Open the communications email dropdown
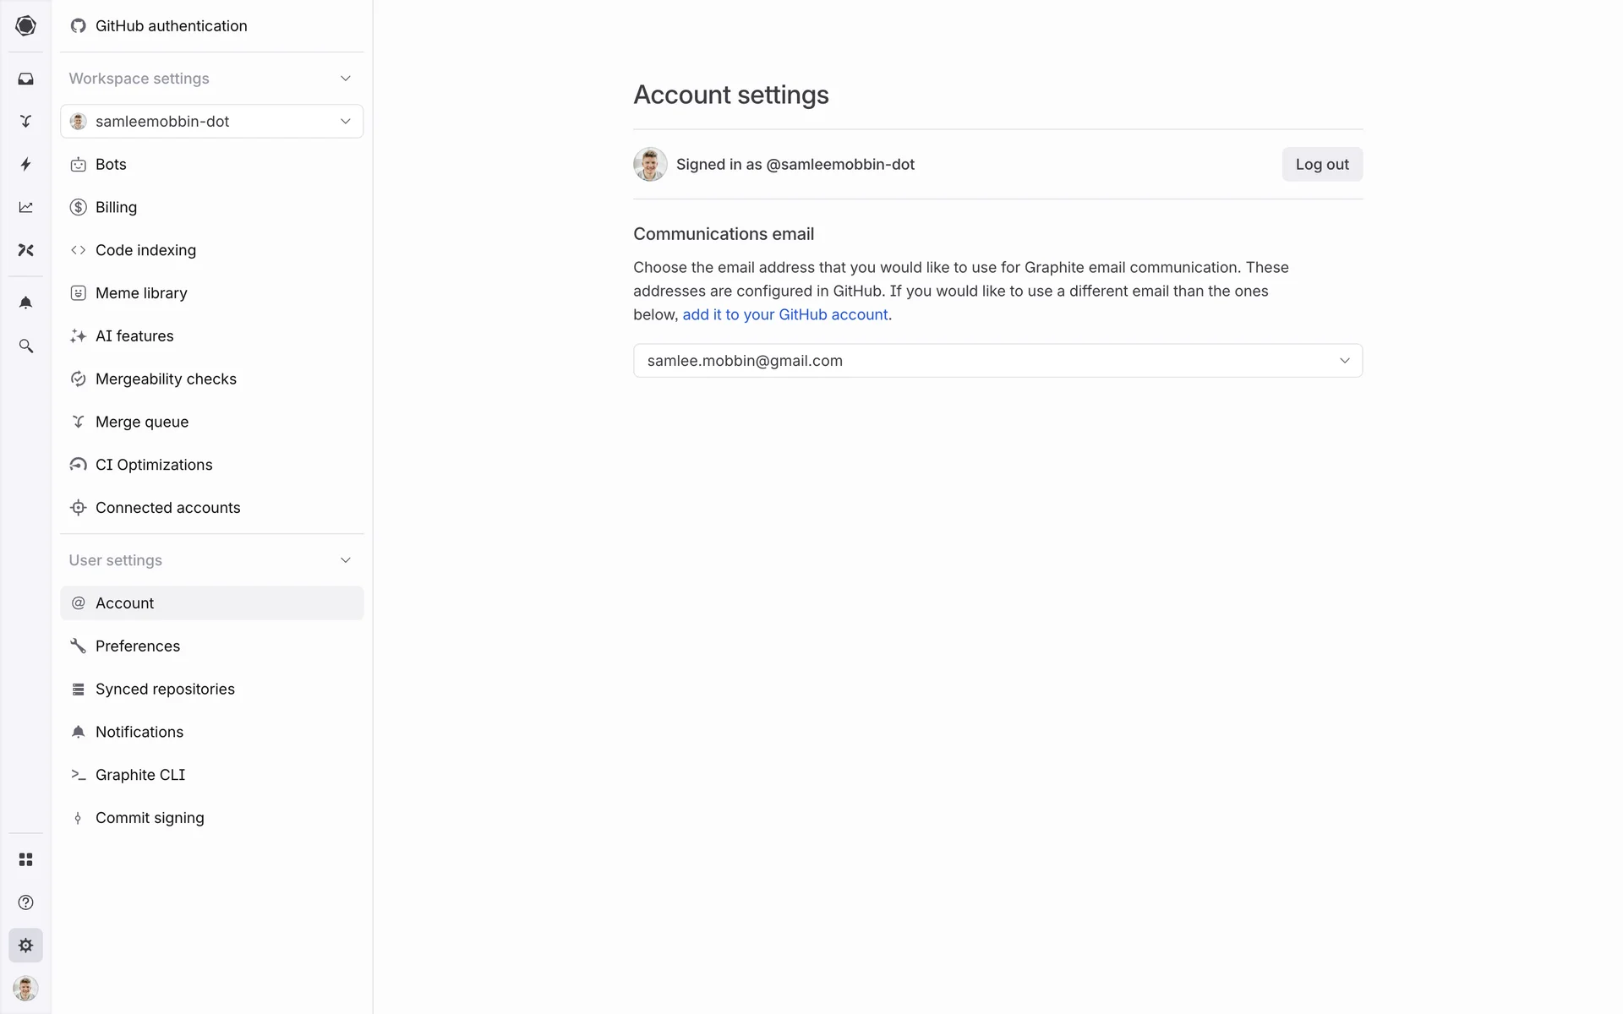This screenshot has height=1014, width=1623. [x=997, y=361]
